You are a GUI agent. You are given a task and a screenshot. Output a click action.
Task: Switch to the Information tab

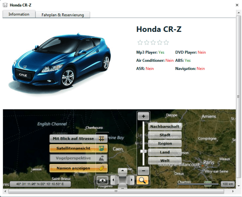click(19, 14)
